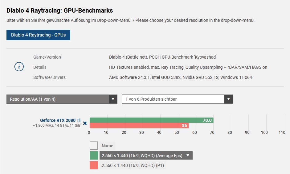Select the Diablo 4 Raytracing - GPUs tab
Image resolution: width=290 pixels, height=174 pixels.
(38, 35)
